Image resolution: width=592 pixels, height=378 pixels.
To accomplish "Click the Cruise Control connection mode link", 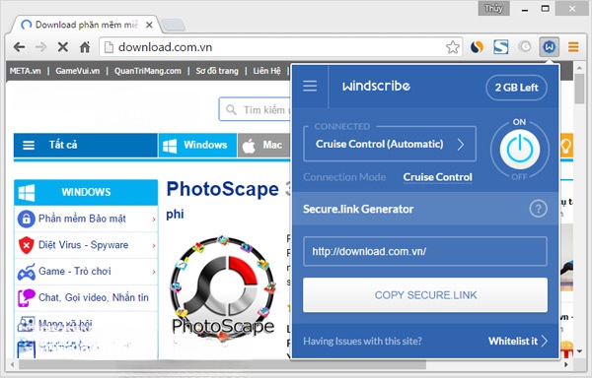I will [x=437, y=177].
